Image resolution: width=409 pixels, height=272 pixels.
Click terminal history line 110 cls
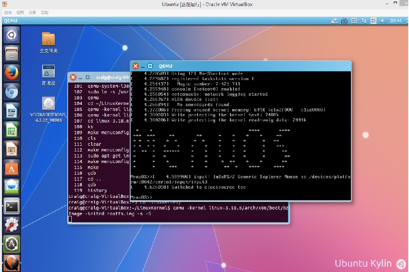(x=85, y=138)
